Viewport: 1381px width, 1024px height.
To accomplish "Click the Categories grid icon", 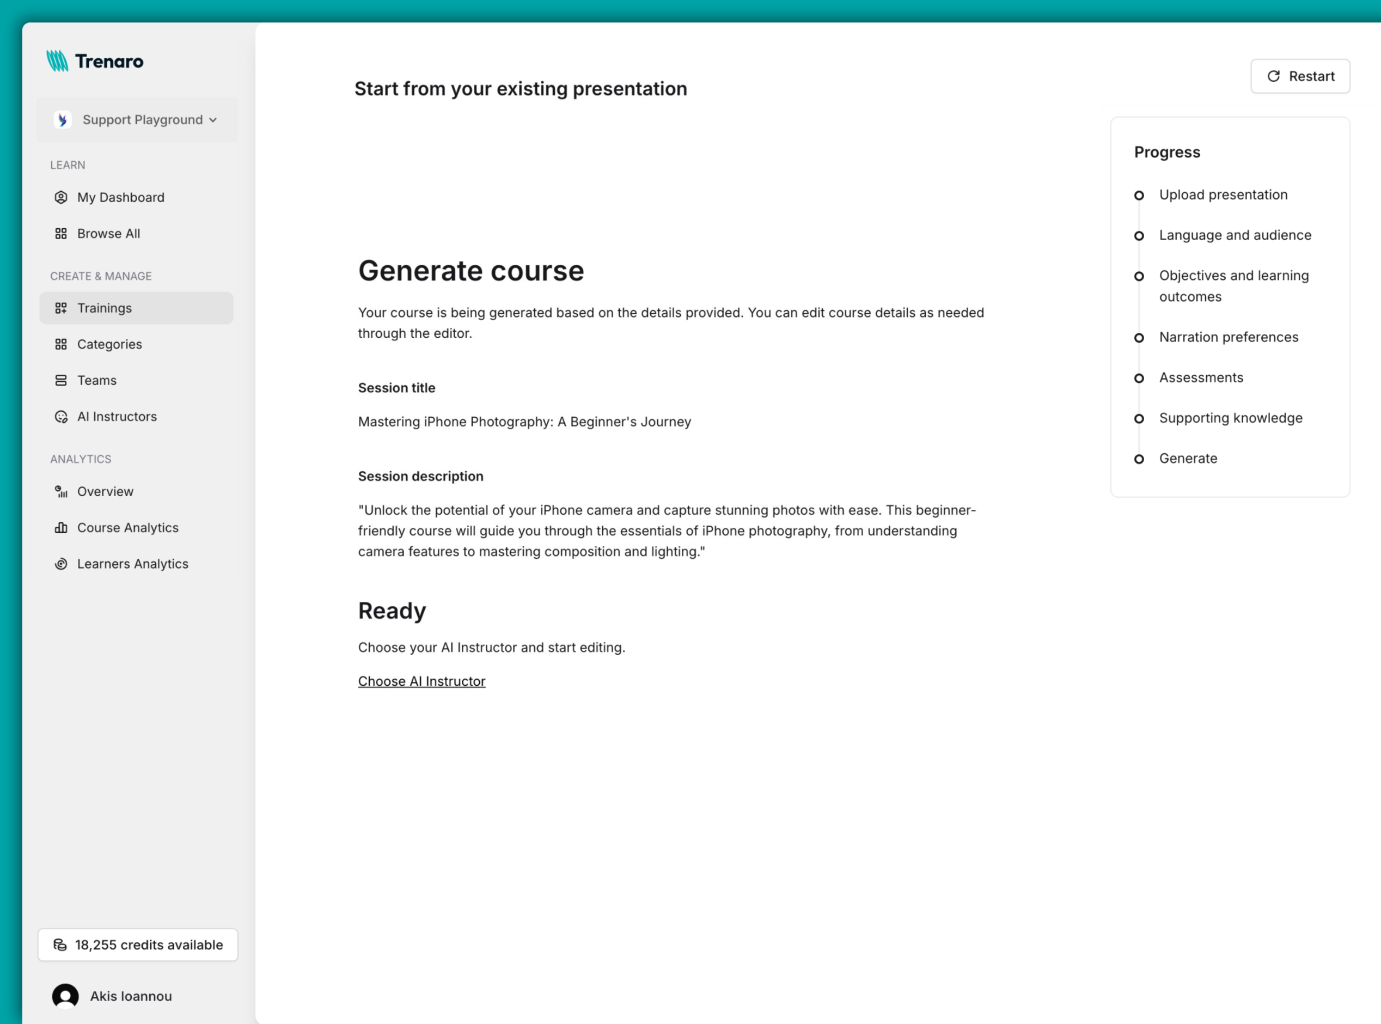I will 60,344.
